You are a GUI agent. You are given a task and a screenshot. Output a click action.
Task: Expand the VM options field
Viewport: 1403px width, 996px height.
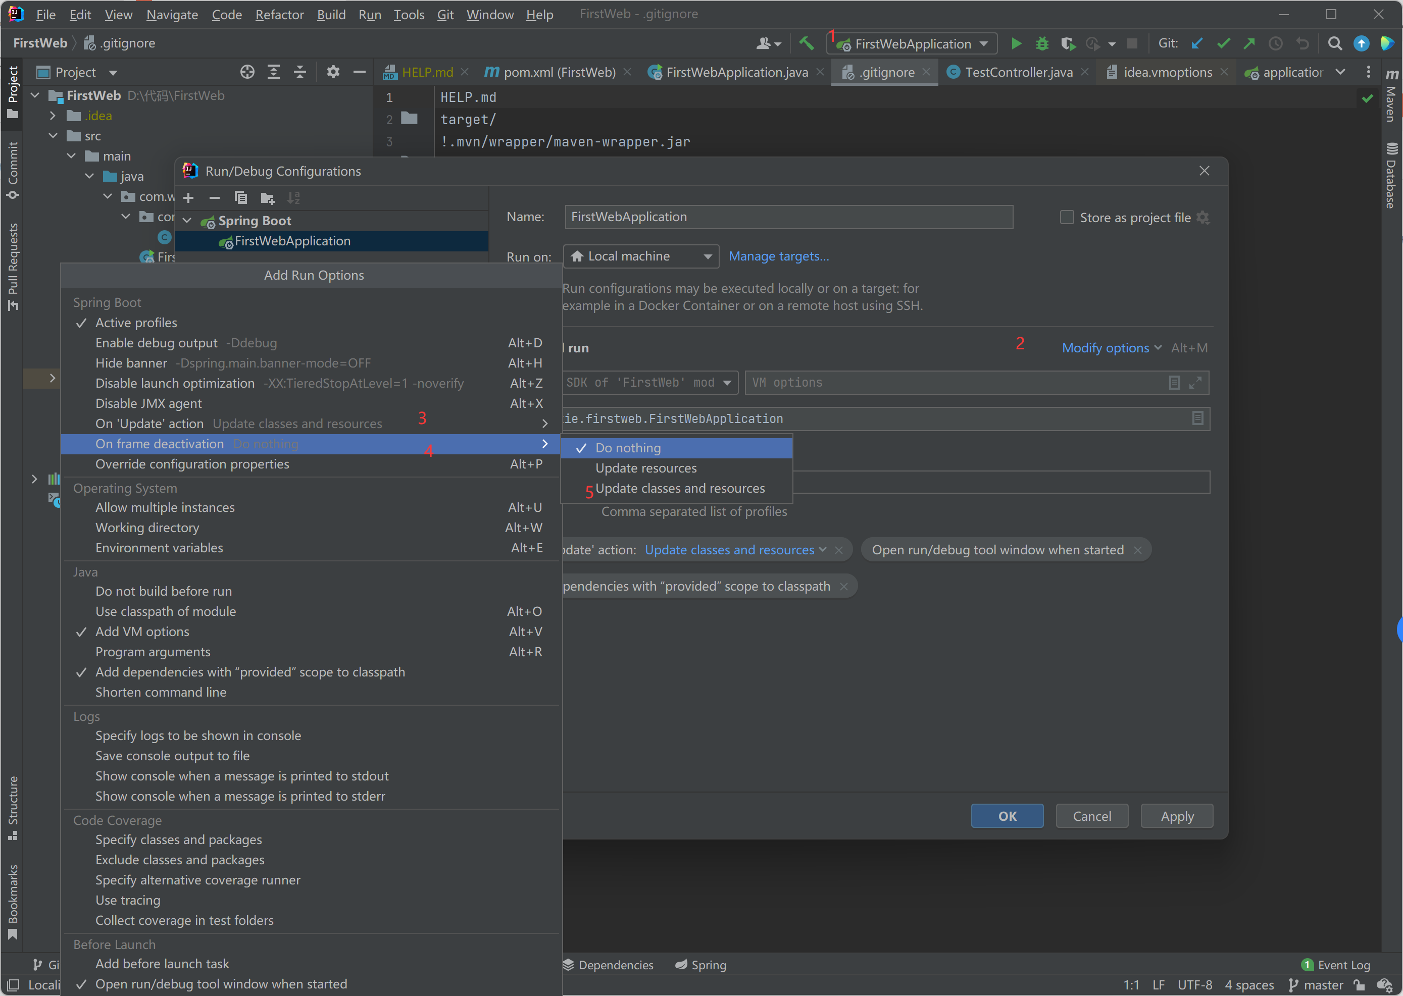1195,383
